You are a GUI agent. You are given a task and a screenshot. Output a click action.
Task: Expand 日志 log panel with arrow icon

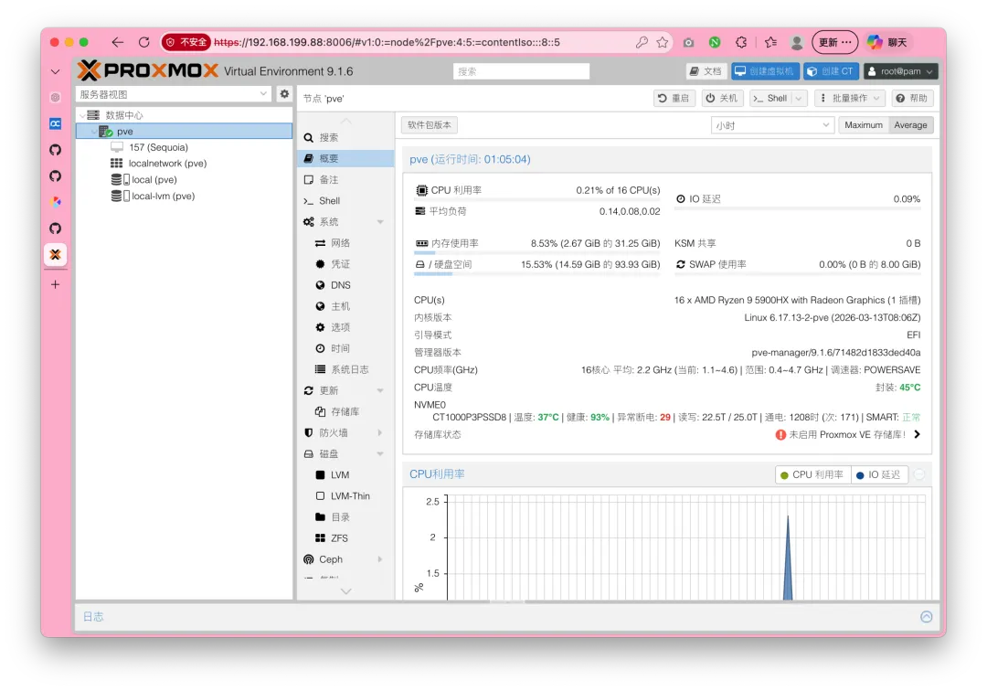926,617
